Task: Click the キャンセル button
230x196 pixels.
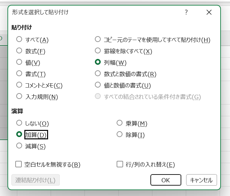Action: [x=201, y=180]
